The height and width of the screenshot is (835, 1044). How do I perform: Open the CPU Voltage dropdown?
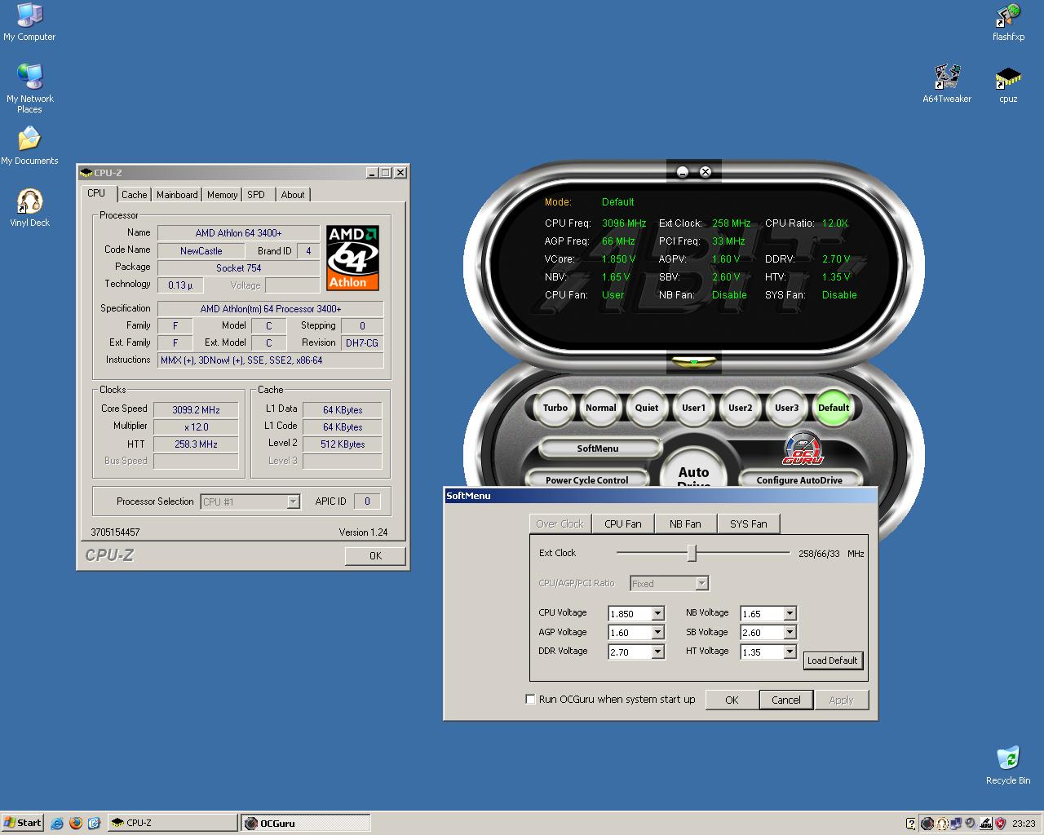tap(657, 614)
